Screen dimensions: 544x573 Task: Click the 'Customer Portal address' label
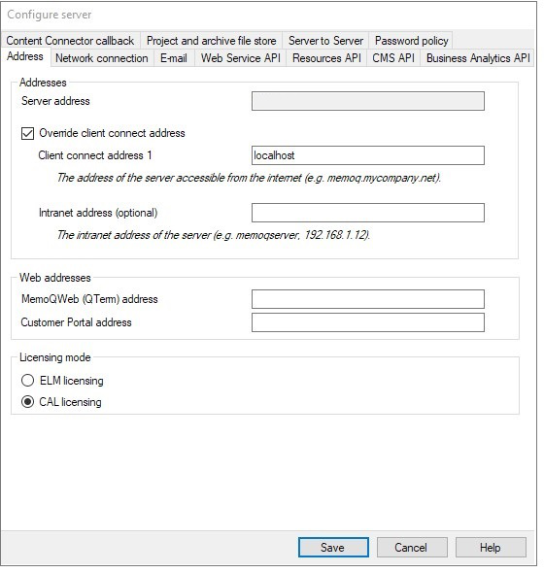click(76, 322)
